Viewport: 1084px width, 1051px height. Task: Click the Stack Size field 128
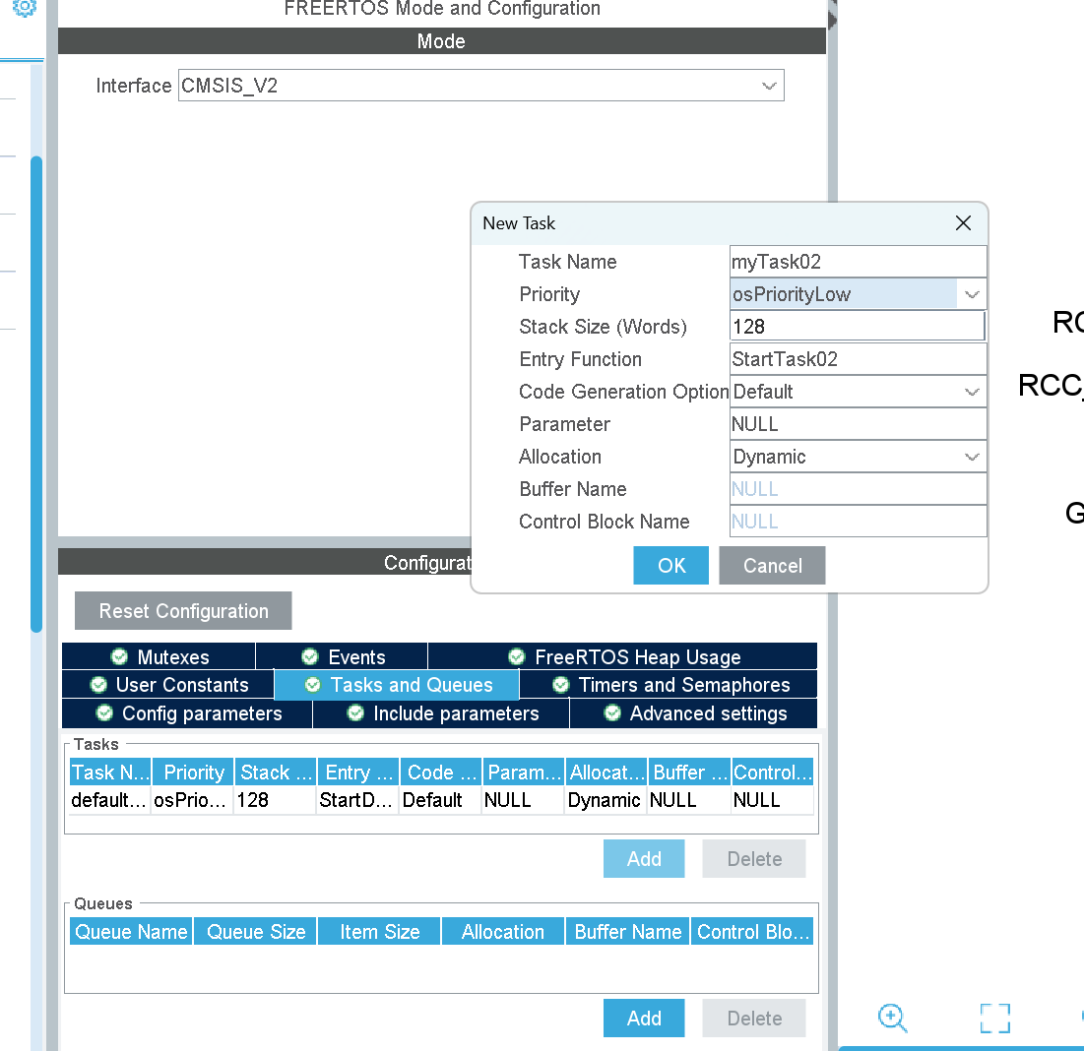click(x=858, y=327)
